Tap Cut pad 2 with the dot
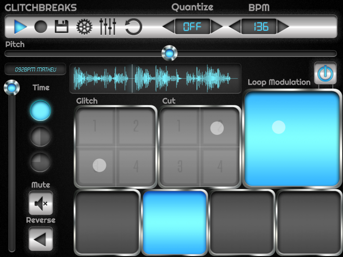Screen dimensions: 343x257 tap(220, 127)
